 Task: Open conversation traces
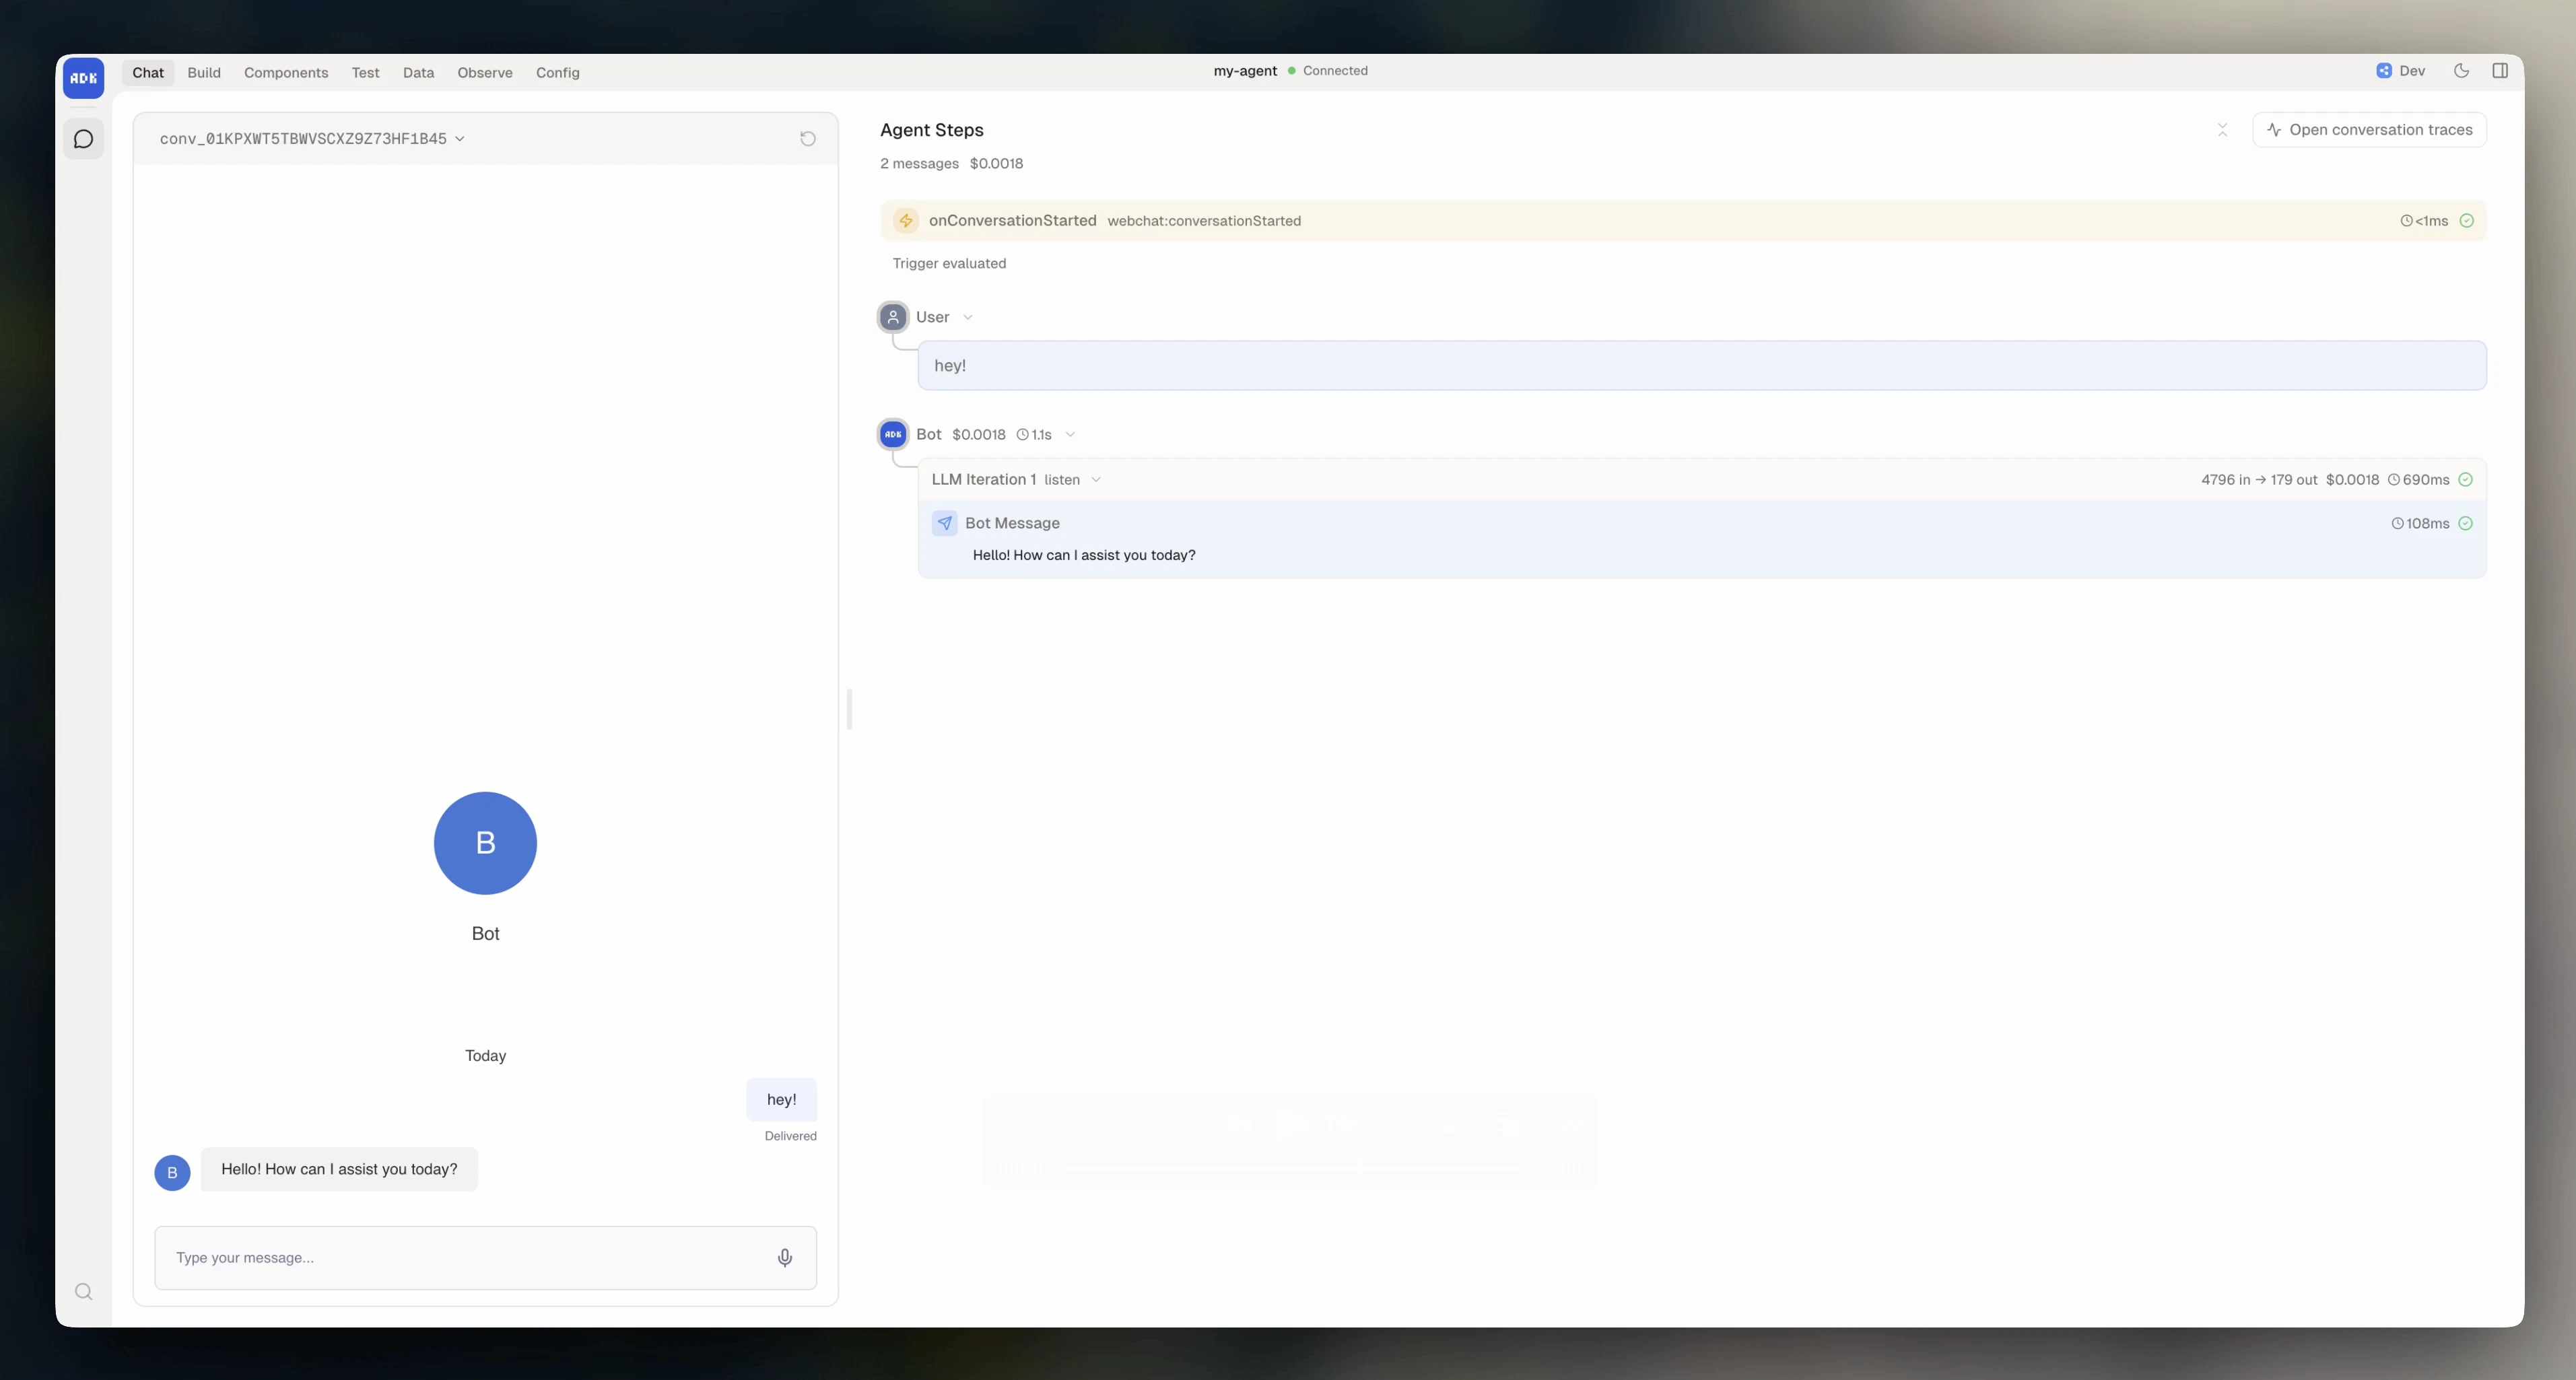(x=2369, y=129)
